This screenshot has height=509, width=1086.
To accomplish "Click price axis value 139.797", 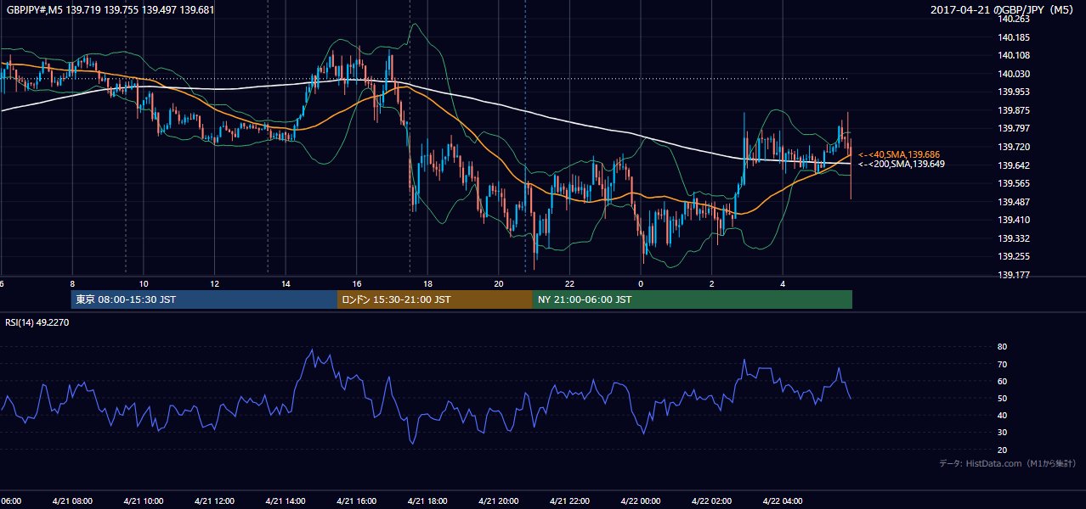I will pos(1015,129).
